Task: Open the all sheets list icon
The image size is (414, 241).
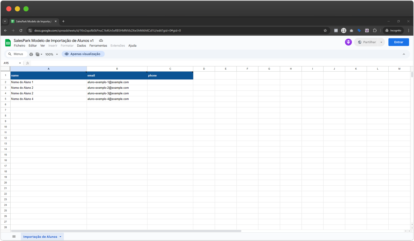Action: pos(14,237)
